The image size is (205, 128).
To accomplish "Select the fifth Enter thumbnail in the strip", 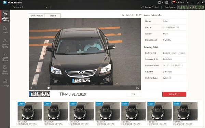I will pyautogui.click(x=134, y=111).
